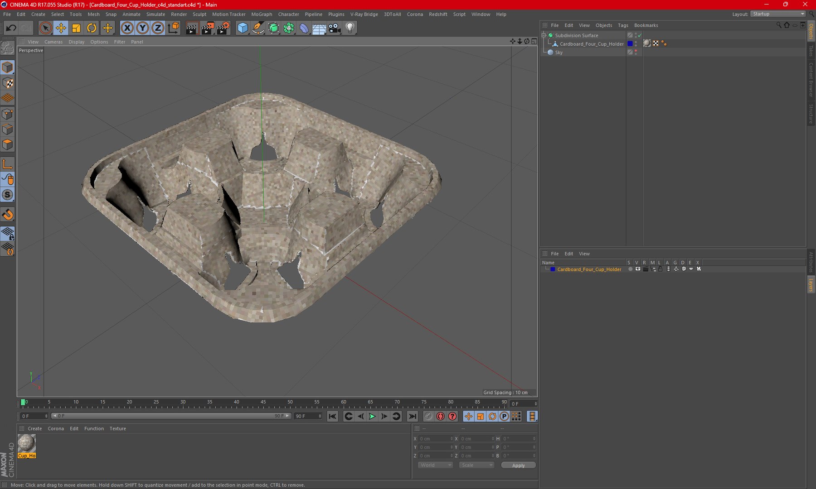
Task: Open the Cameras menu in the viewport
Action: tap(53, 42)
